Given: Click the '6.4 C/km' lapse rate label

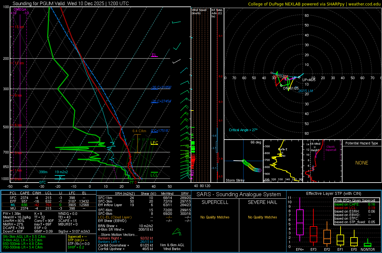Looking at the screenshot, I should tap(139, 131).
